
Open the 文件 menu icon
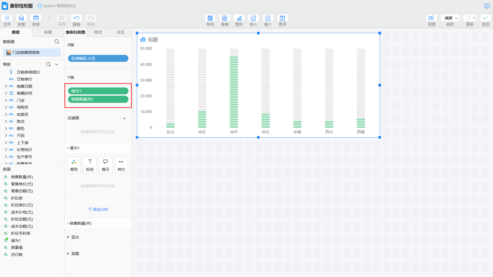coord(7,18)
